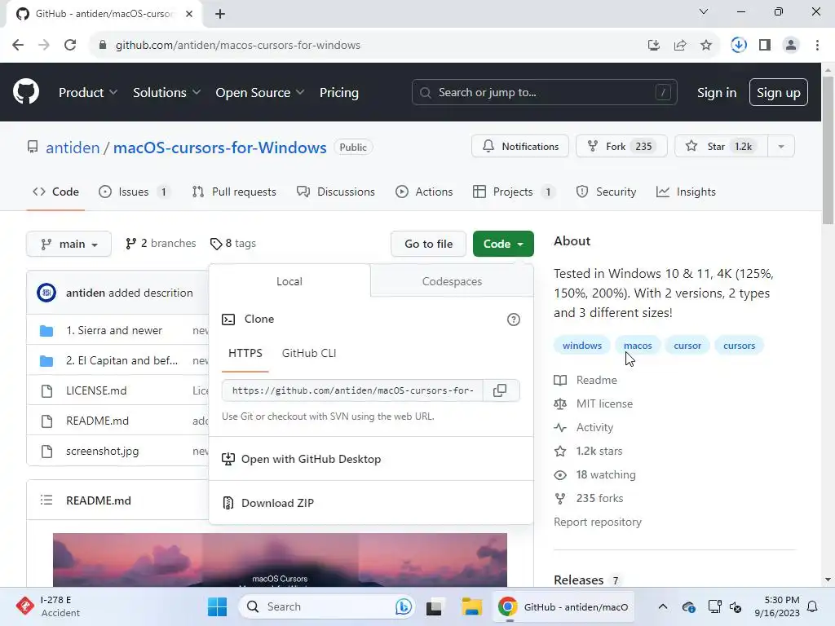Go back to the previous page

tap(18, 46)
